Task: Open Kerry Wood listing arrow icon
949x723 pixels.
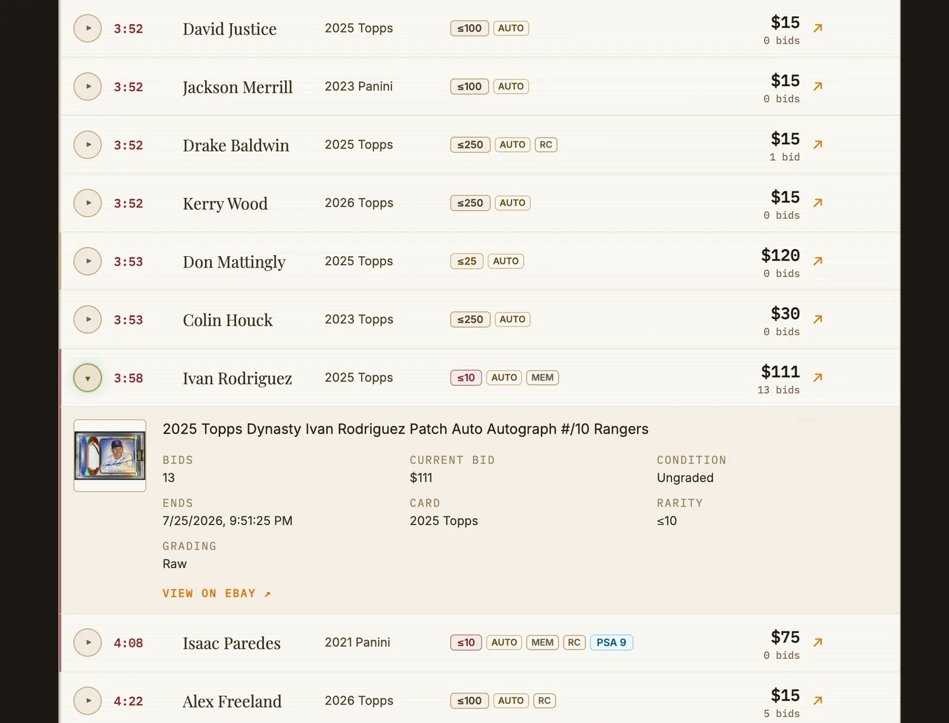Action: tap(818, 203)
